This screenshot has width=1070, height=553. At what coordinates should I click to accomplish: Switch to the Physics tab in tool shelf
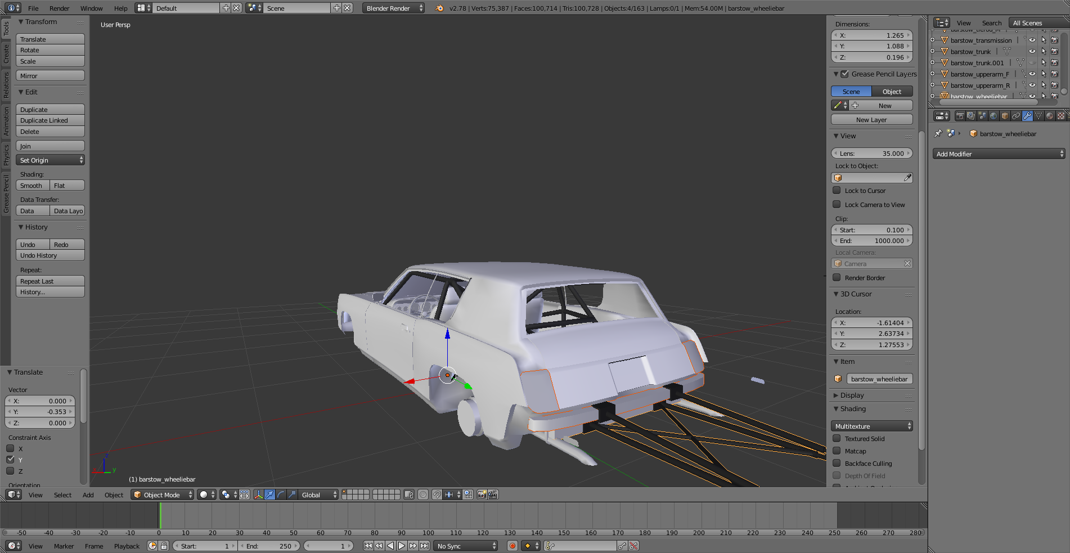coord(6,155)
